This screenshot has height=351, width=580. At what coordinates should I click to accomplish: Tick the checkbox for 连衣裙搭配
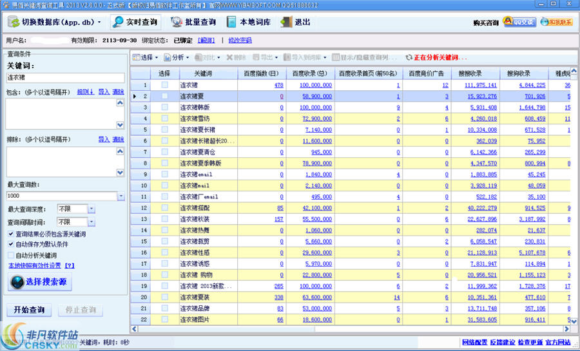pyautogui.click(x=164, y=207)
